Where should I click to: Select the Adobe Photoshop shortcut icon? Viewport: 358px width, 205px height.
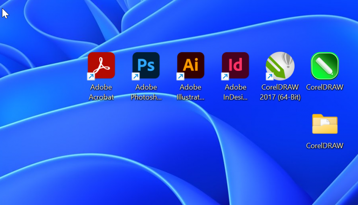pos(146,66)
